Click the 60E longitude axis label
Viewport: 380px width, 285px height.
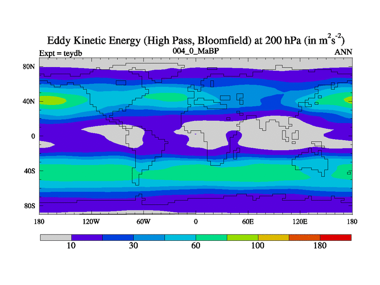click(247, 221)
